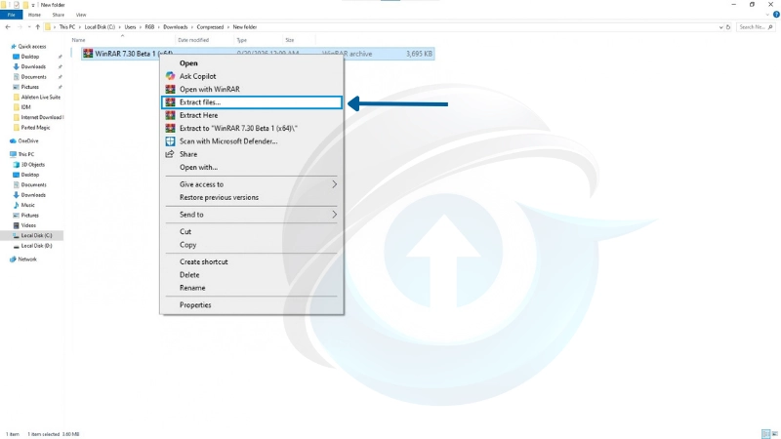
Task: Select OneDrive in navigation pane
Action: coord(28,140)
